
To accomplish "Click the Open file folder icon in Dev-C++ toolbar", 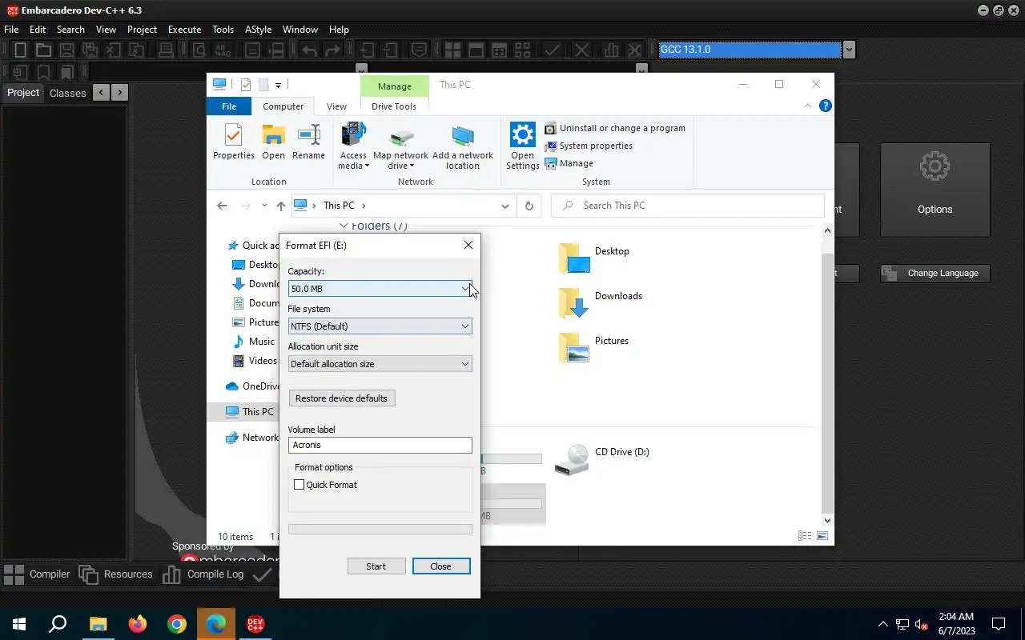I will pos(43,50).
